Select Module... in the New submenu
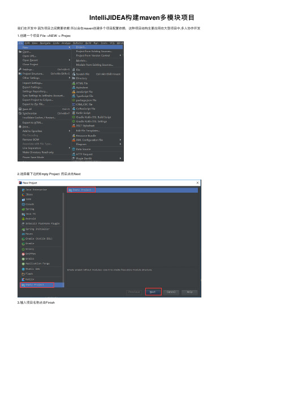This screenshot has width=285, height=404. coord(81,61)
